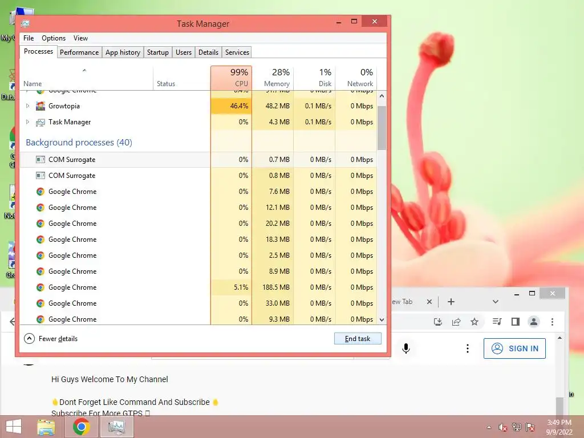
Task: Open the Chrome three-dot menu
Action: click(552, 322)
